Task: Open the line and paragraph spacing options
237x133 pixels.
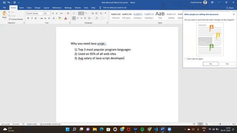Action: pos(90,18)
